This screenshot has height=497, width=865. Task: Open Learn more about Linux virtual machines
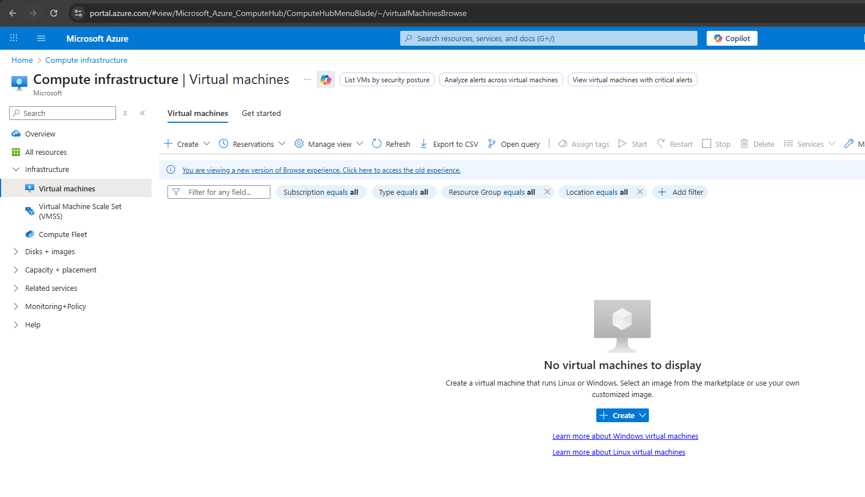(x=619, y=452)
